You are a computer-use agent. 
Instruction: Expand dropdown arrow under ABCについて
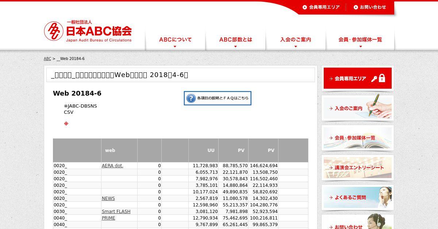pos(175,47)
